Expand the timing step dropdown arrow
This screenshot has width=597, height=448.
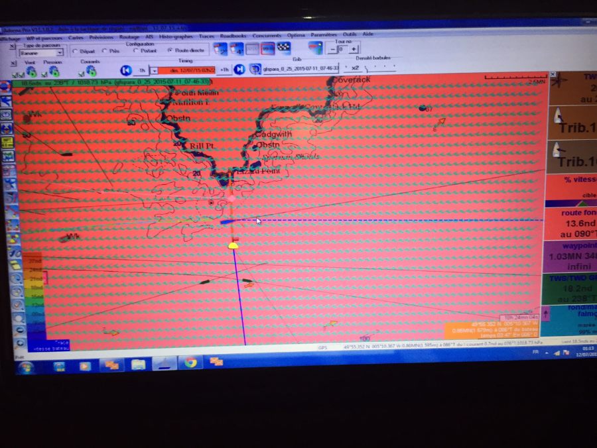click(x=154, y=70)
